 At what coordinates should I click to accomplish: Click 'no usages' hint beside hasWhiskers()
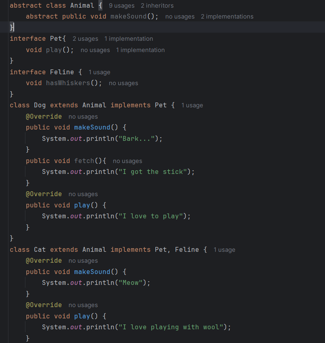coord(123,83)
